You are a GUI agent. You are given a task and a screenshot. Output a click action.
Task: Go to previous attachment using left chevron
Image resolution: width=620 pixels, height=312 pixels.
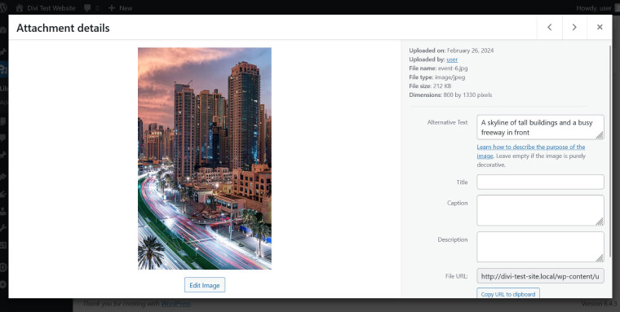[550, 27]
